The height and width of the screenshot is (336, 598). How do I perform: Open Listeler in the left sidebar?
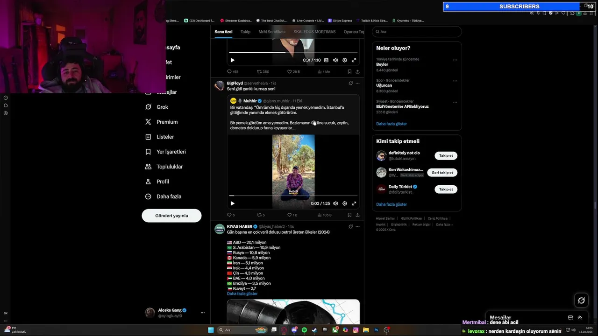click(x=159, y=137)
